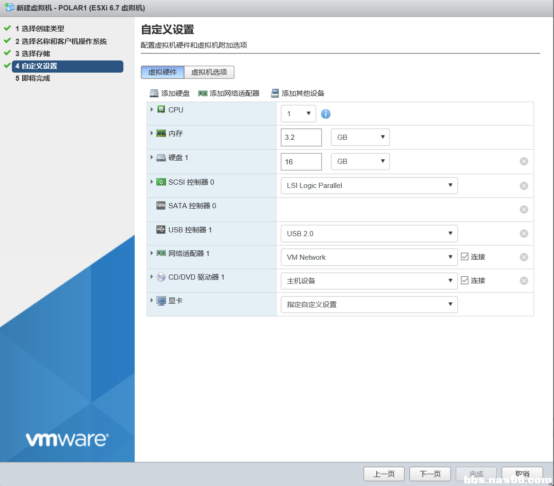The width and height of the screenshot is (554, 486).
Task: Expand the memory settings row
Action: 152,133
